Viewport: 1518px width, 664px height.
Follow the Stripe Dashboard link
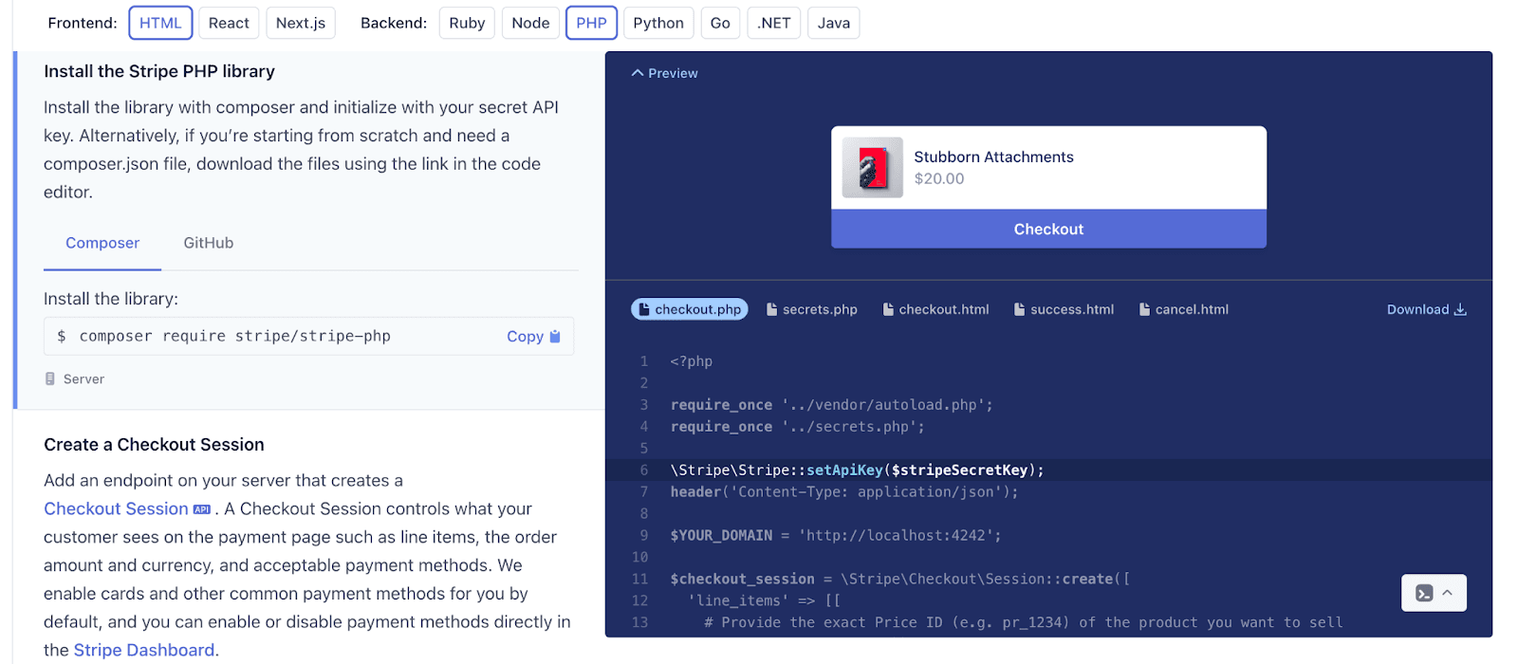click(144, 650)
